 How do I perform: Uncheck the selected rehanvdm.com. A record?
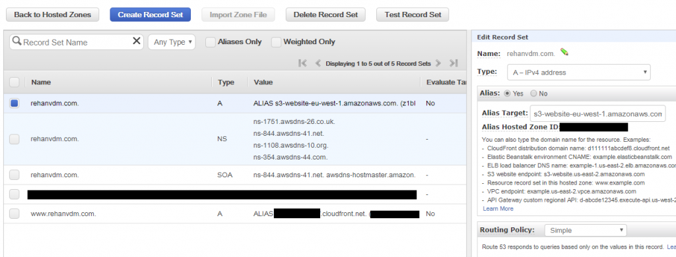(x=15, y=103)
